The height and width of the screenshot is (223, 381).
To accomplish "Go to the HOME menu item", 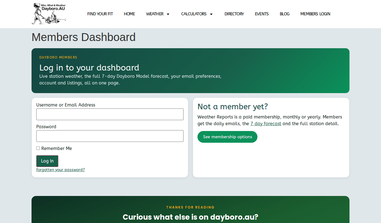I will click(x=129, y=14).
